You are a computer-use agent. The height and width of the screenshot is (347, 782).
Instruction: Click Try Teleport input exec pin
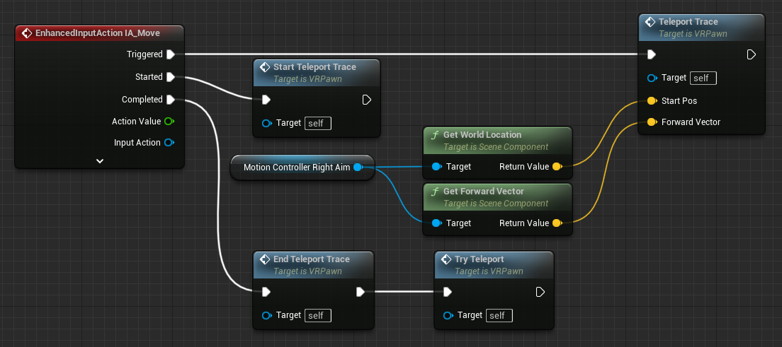pyautogui.click(x=448, y=292)
